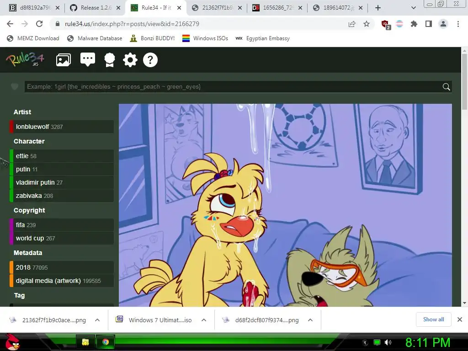Screen dimensions: 468x351
Task: Open the Chrome three-dot menu
Action: 458,24
